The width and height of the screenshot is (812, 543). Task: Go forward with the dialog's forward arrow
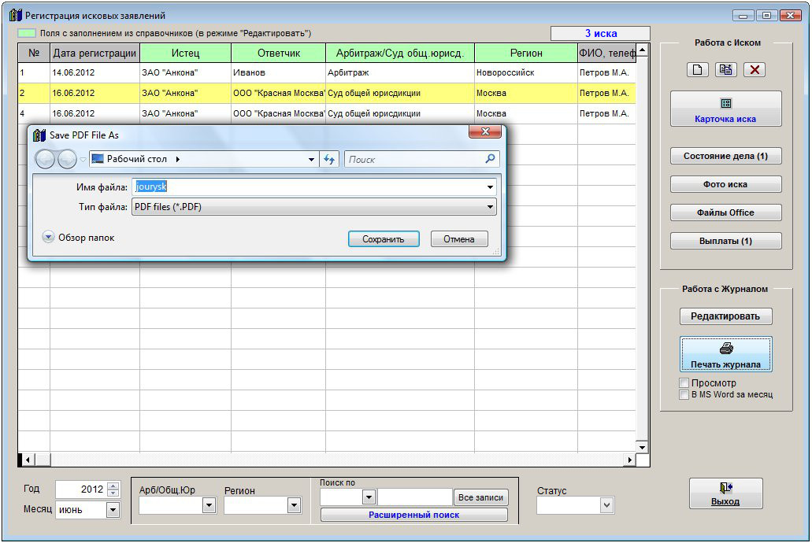coord(67,159)
